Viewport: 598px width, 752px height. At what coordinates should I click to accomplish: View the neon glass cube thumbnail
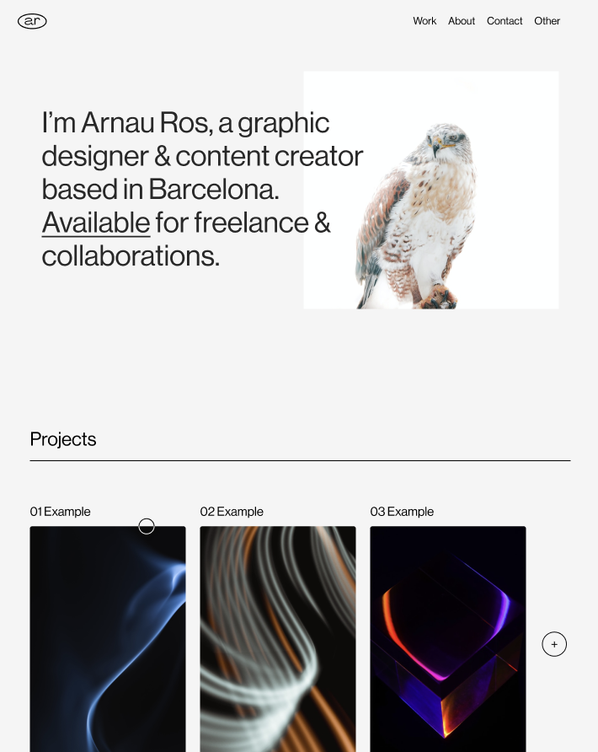coord(448,641)
